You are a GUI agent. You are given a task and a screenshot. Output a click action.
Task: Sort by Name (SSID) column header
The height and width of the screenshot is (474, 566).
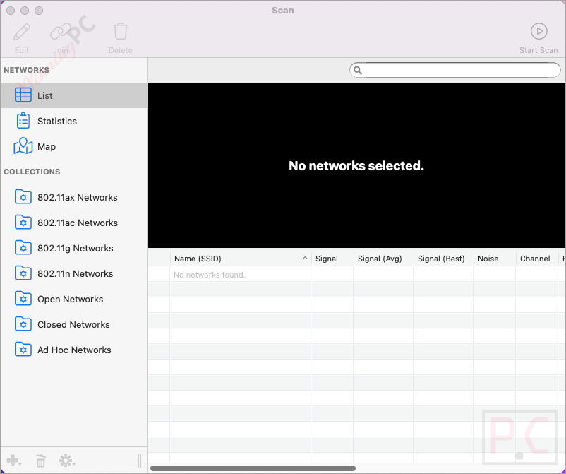pyautogui.click(x=241, y=259)
